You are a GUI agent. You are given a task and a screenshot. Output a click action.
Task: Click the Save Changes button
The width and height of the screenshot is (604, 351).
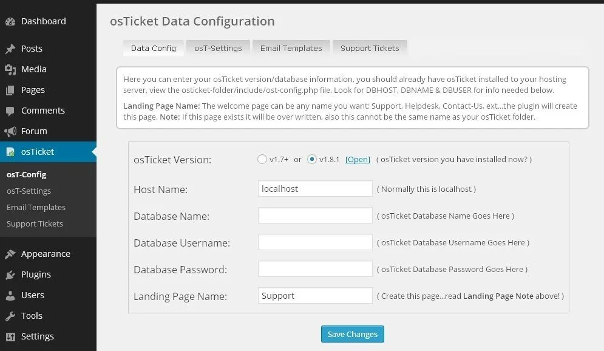pos(353,334)
